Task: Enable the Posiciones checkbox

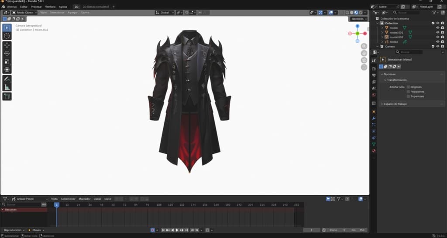Action: 408,92
